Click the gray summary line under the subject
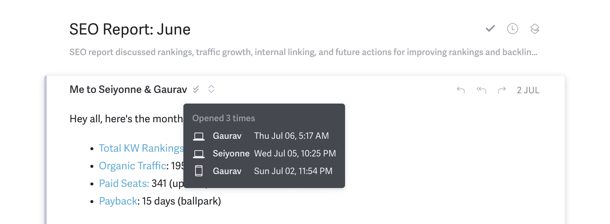This screenshot has width=610, height=224. pos(303,52)
